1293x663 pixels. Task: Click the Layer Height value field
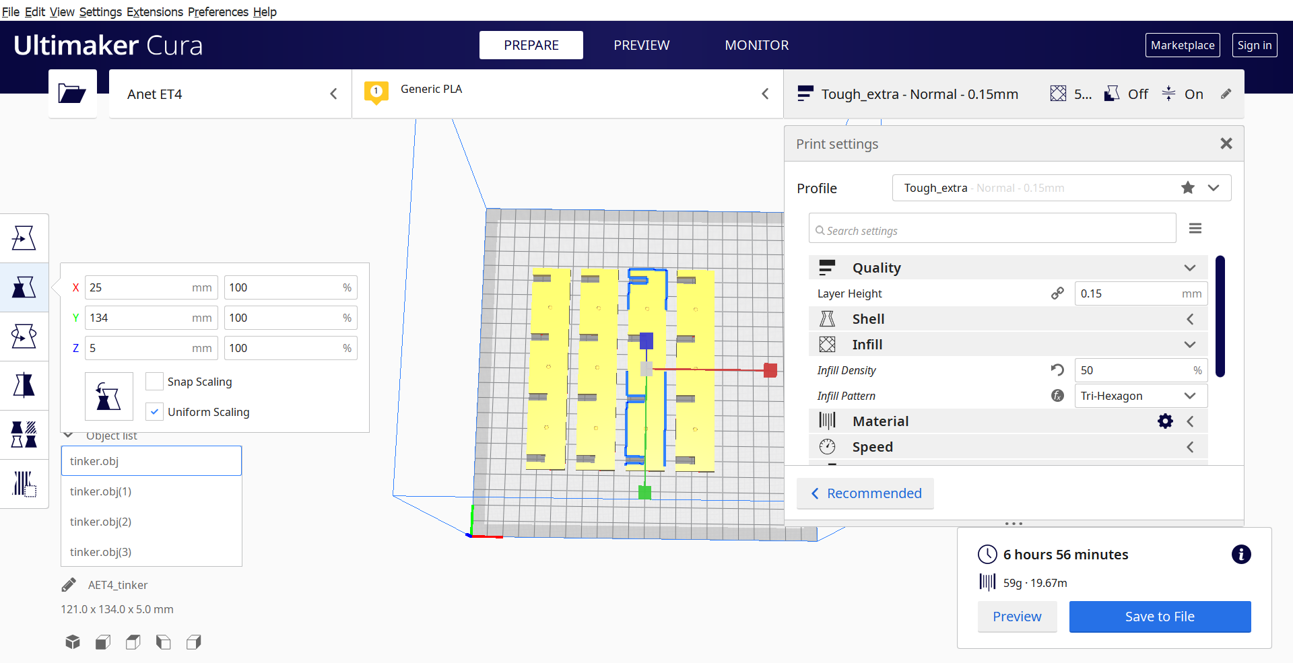pyautogui.click(x=1141, y=293)
